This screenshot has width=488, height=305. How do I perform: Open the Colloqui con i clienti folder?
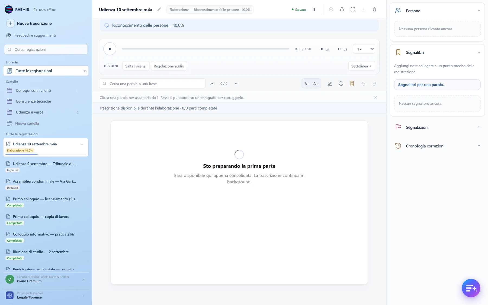pos(46,91)
